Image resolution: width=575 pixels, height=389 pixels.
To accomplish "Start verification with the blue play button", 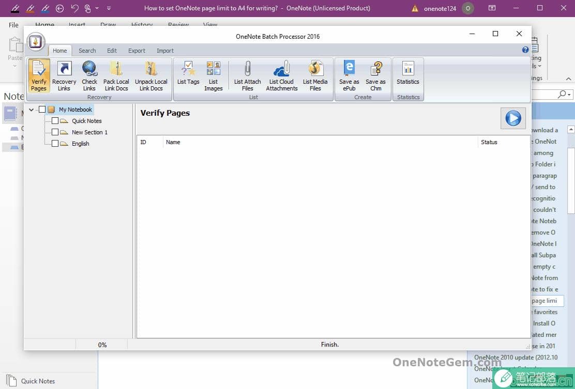I will 512,118.
